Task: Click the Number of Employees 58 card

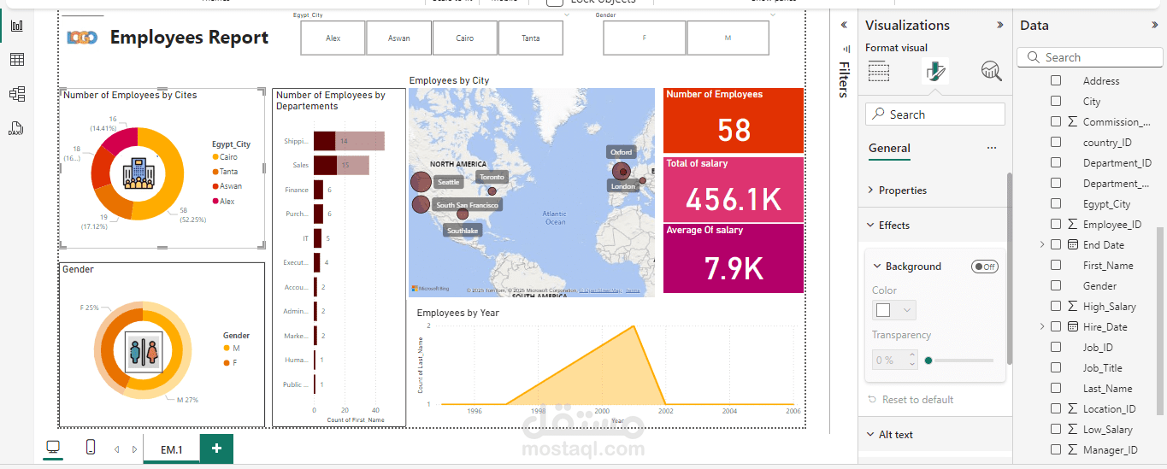Action: click(x=734, y=120)
